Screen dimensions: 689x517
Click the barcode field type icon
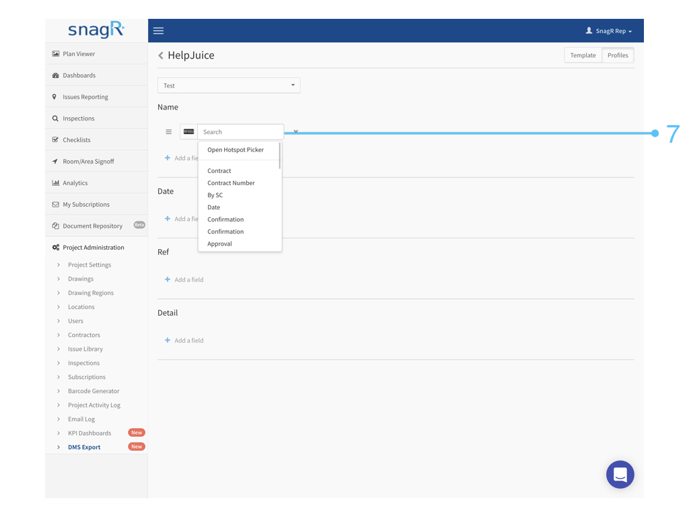tap(188, 132)
